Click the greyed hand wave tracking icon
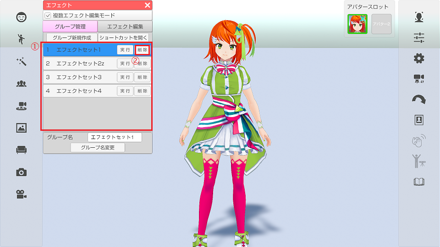Screen dimensions: 440x247 419,140
